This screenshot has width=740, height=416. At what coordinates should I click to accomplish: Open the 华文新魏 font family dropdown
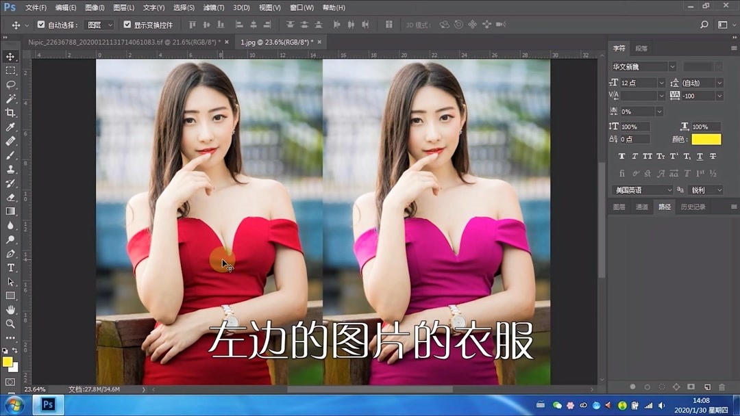pos(671,66)
